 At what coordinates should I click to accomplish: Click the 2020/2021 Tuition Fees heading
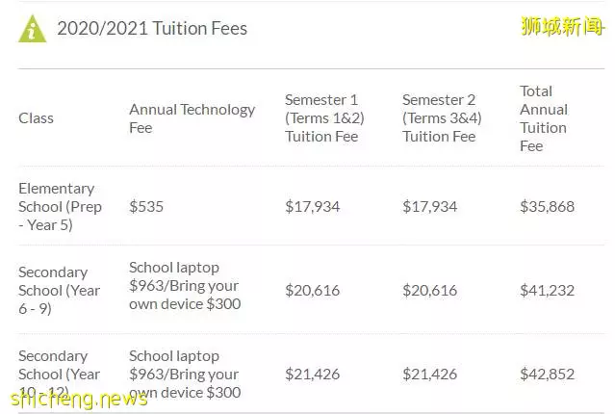[152, 28]
